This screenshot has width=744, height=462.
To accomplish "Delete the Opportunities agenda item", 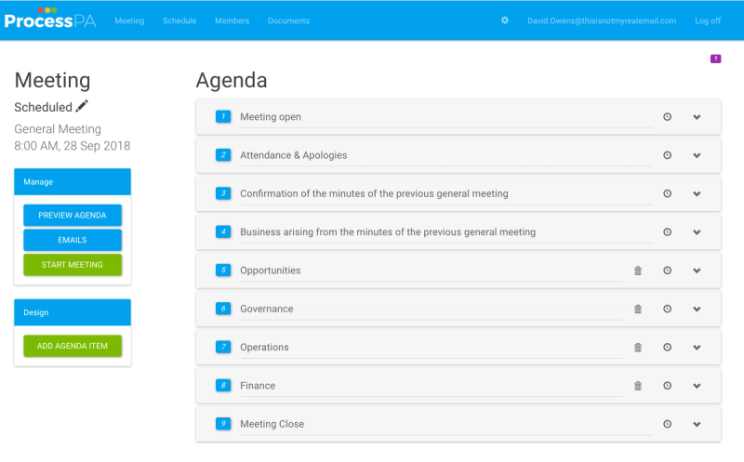I will click(x=638, y=271).
